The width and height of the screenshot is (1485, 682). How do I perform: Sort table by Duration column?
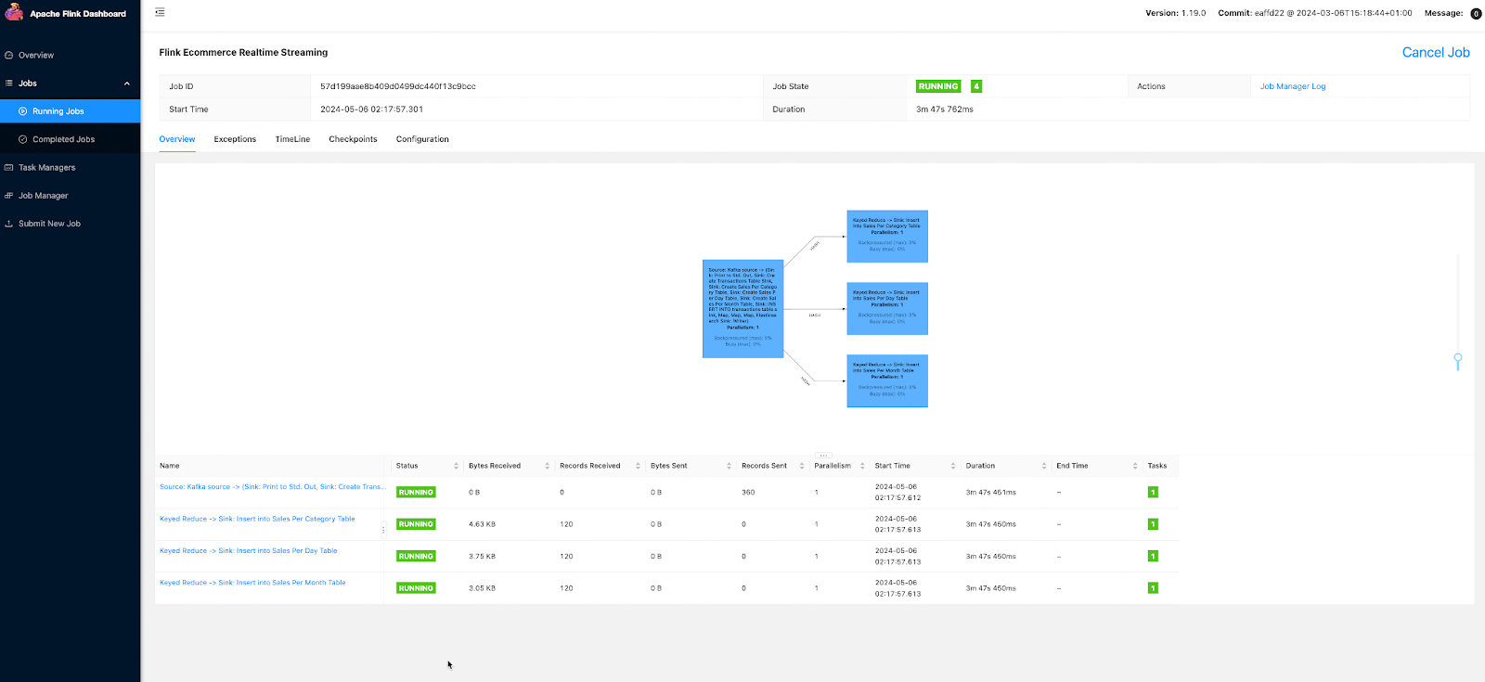[x=1044, y=466]
